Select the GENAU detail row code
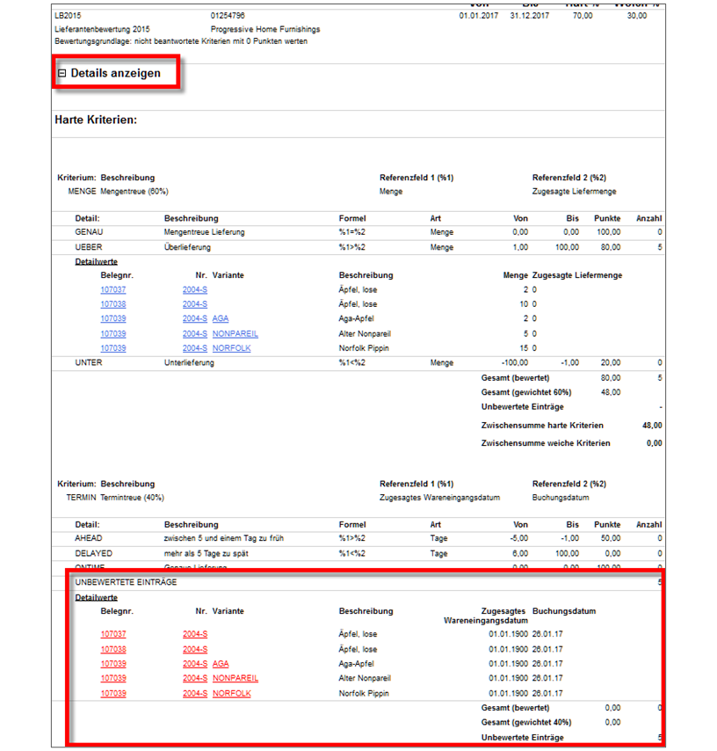 (89, 232)
